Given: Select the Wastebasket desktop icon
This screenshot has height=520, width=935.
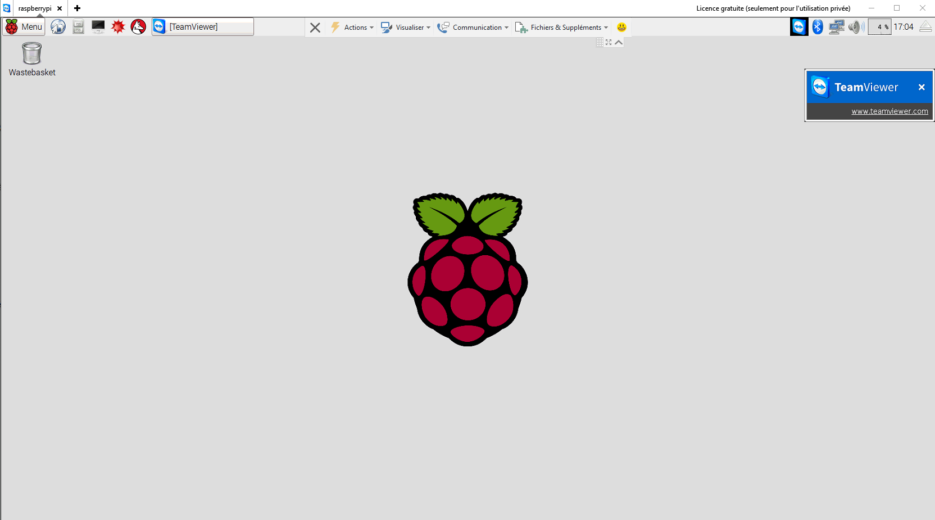Looking at the screenshot, I should pyautogui.click(x=32, y=60).
